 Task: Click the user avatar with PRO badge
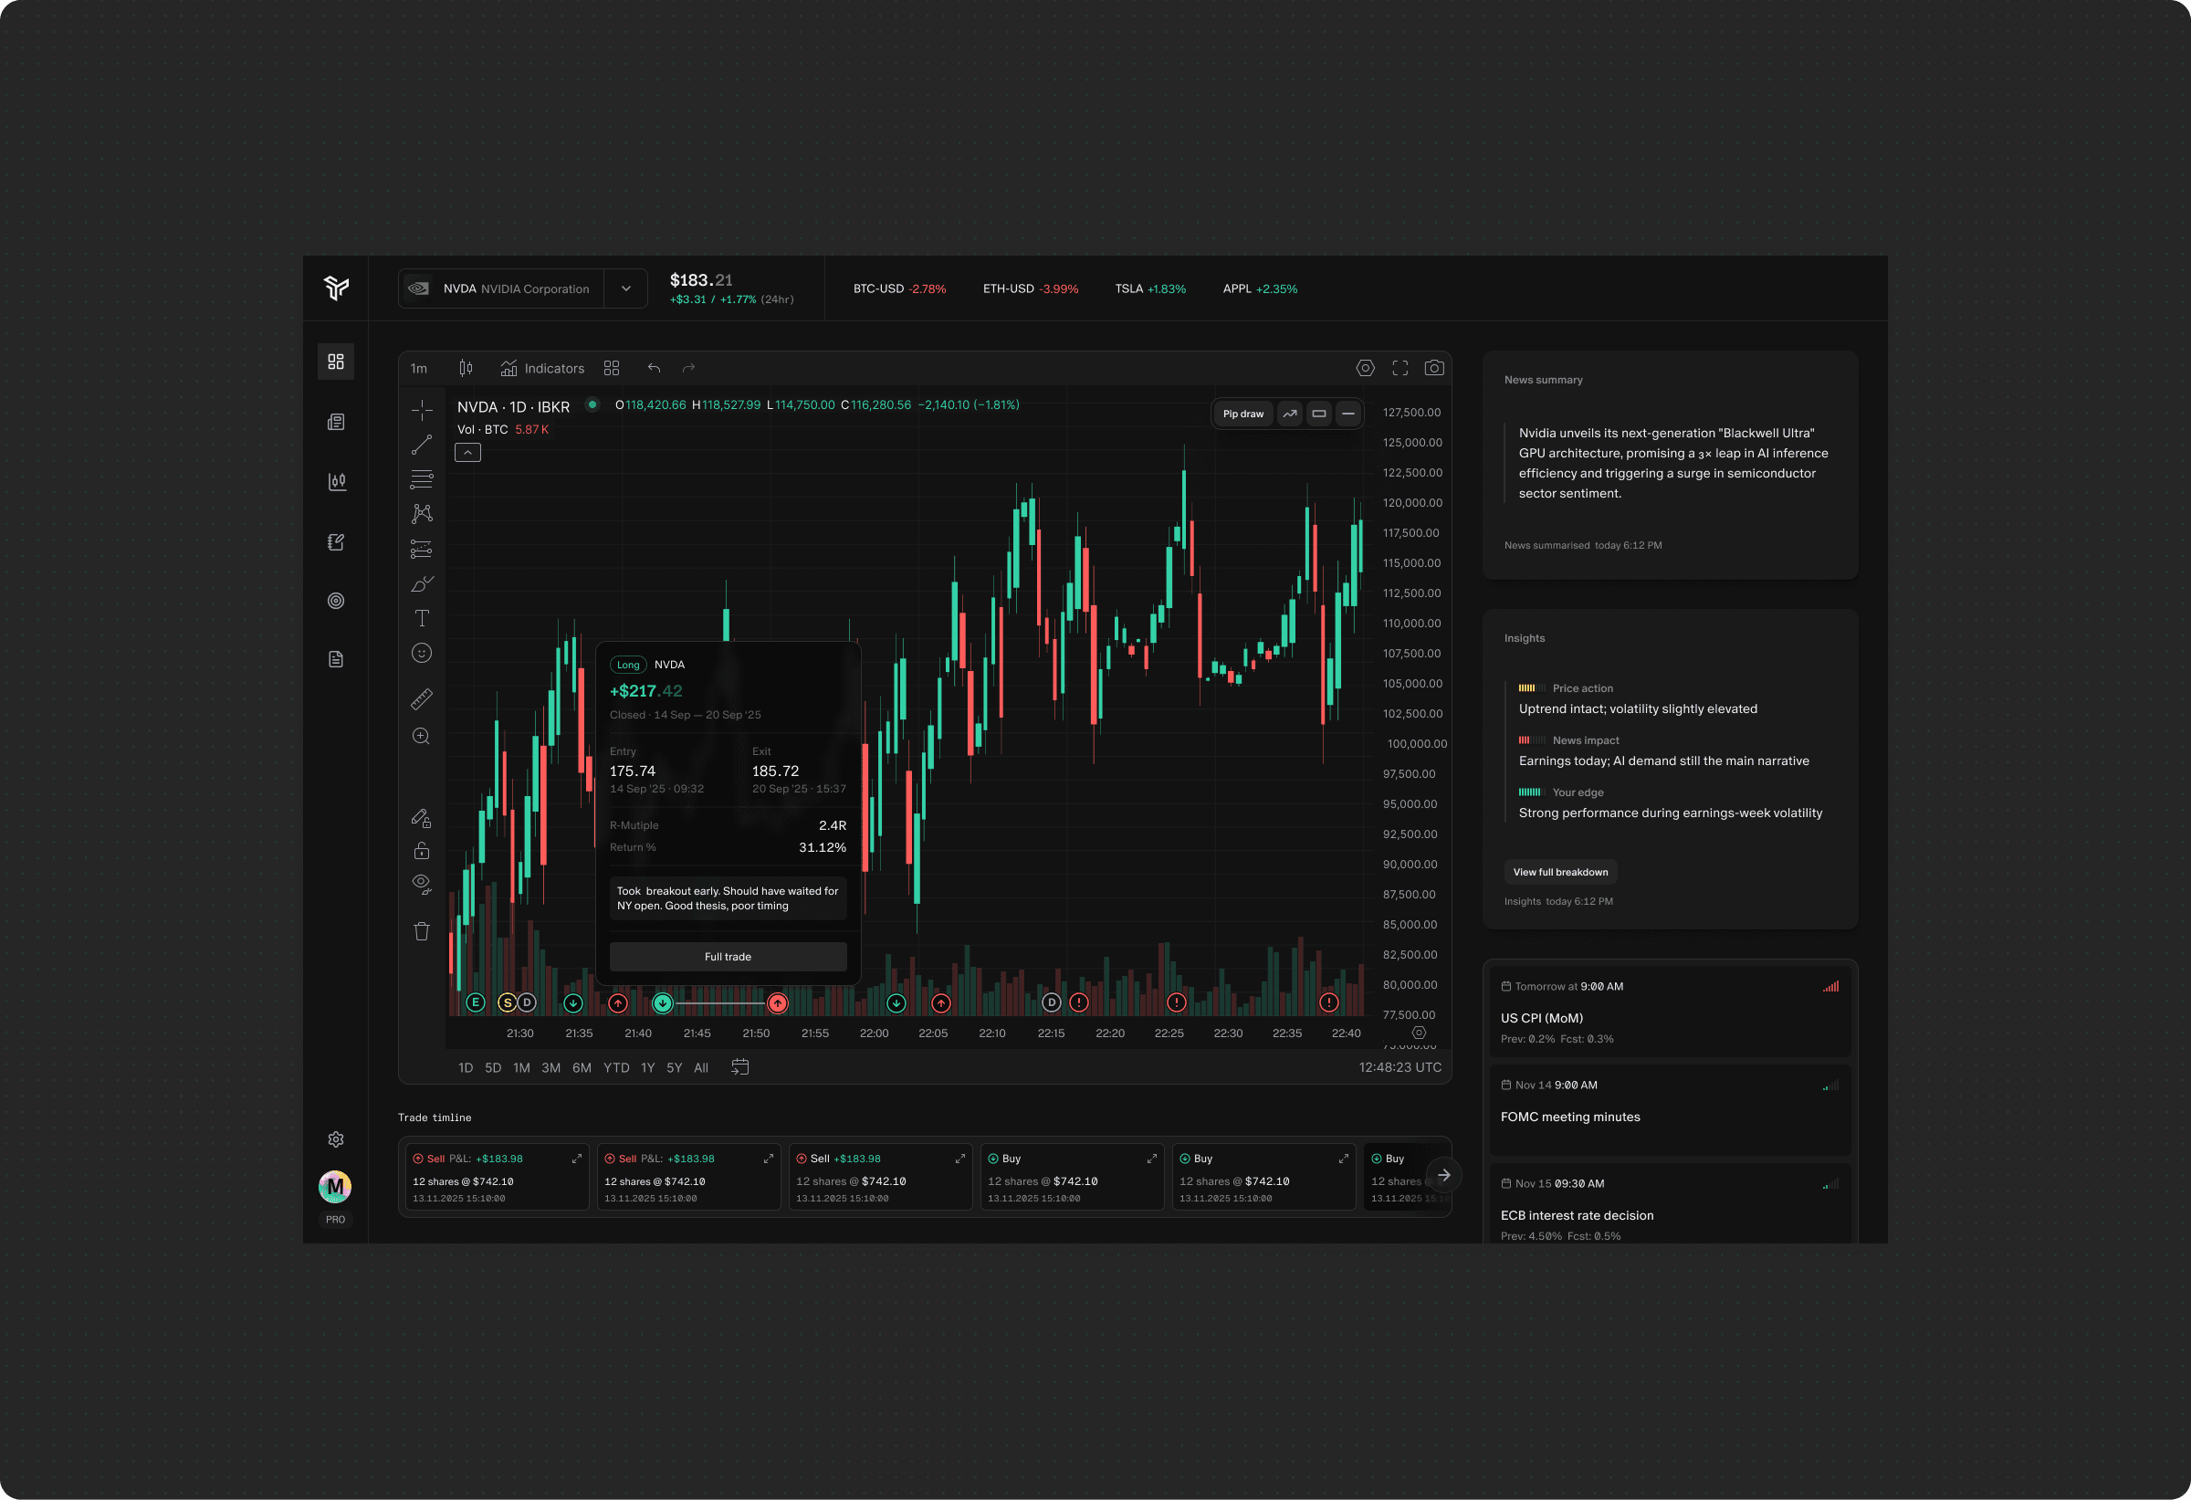pos(335,1187)
